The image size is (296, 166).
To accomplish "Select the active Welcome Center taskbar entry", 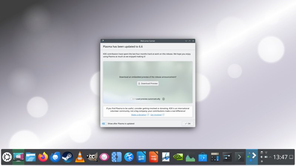I will coord(252,157).
